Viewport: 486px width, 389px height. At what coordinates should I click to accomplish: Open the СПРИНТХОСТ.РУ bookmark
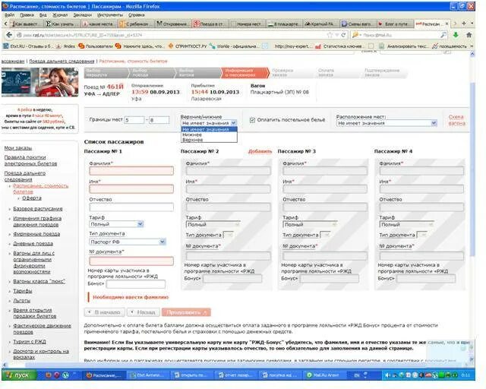188,46
